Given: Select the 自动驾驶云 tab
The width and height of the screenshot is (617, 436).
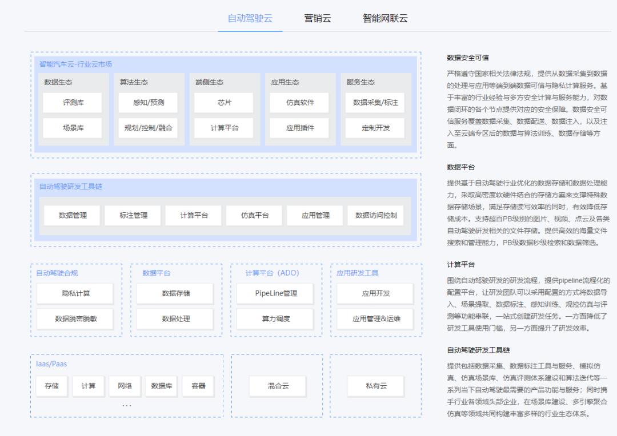Looking at the screenshot, I should (250, 18).
